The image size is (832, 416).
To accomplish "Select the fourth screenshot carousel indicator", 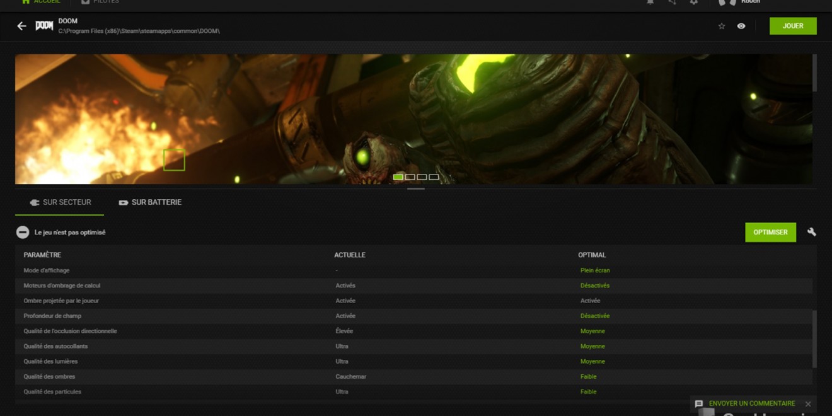I will [x=434, y=177].
